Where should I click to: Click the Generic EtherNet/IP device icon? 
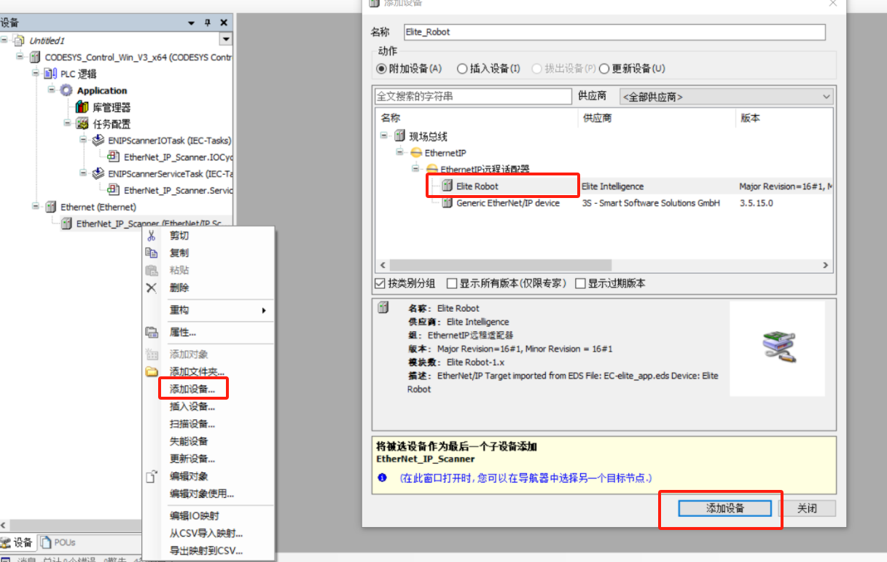(447, 203)
